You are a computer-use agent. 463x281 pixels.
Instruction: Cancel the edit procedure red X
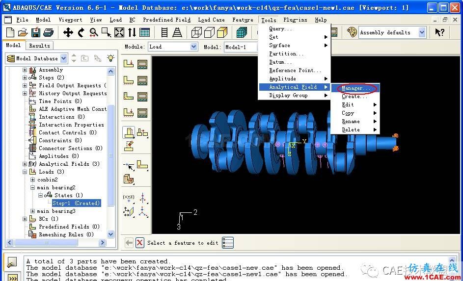[139, 243]
